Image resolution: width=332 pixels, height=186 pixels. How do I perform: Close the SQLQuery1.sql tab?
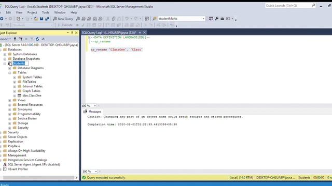(x=144, y=33)
